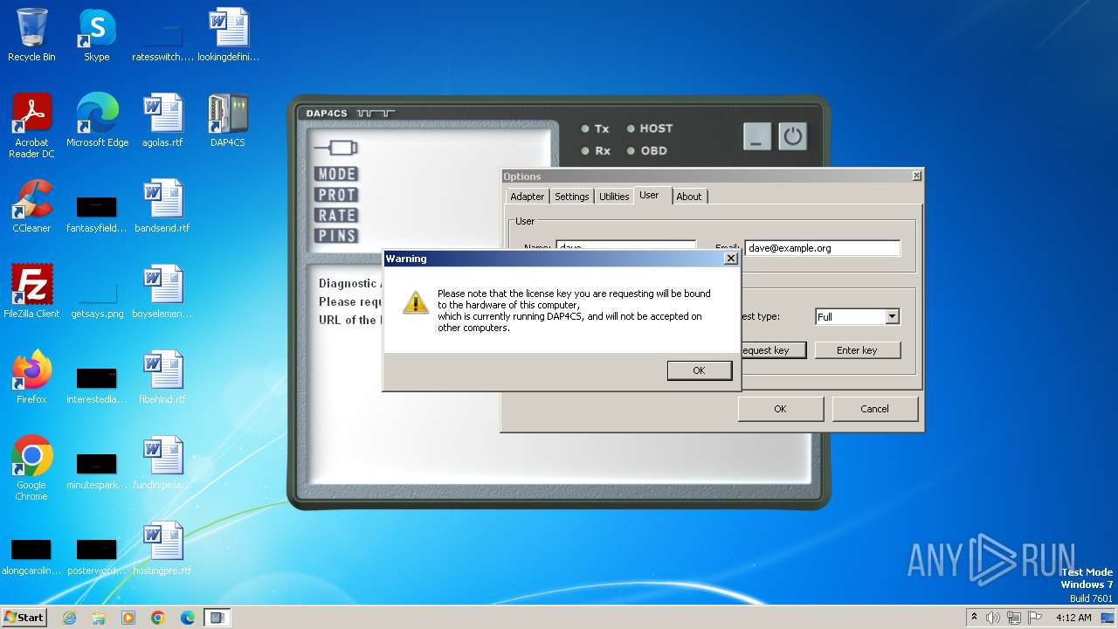Click the volume speaker tray icon

992,618
